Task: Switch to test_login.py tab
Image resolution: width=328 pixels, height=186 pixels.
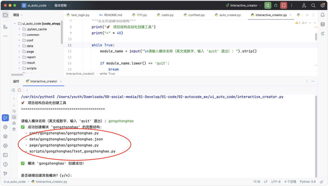Action: point(78,15)
